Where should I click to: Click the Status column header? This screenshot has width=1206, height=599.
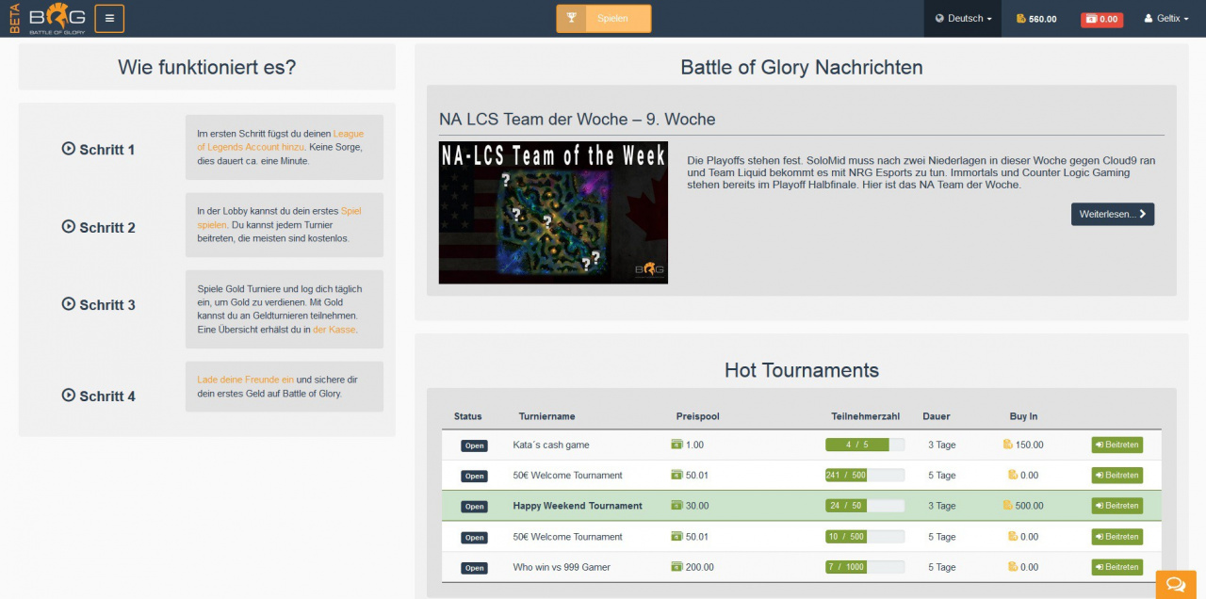pos(467,416)
